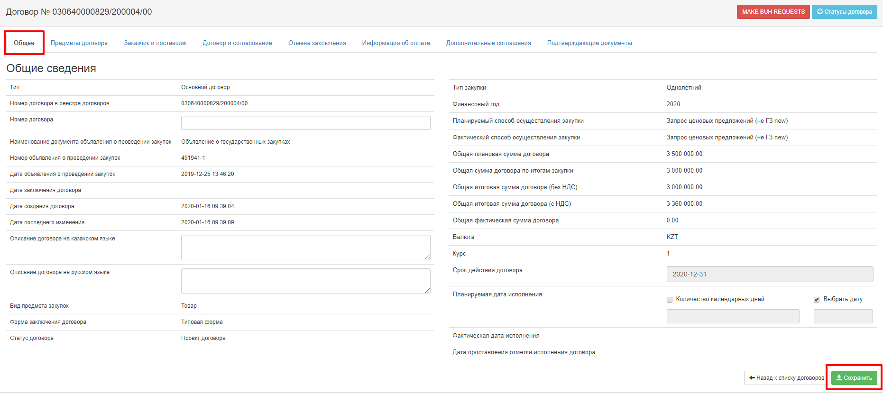Open Заказчик и поставщик tab
The height and width of the screenshot is (395, 883).
click(155, 43)
